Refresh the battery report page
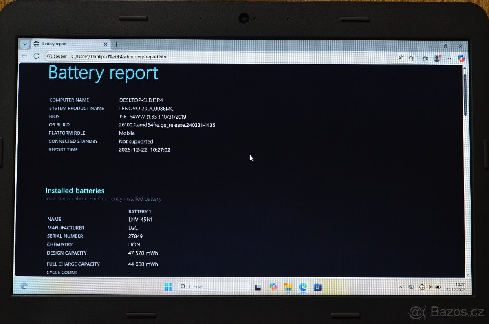The width and height of the screenshot is (489, 324). tap(37, 56)
